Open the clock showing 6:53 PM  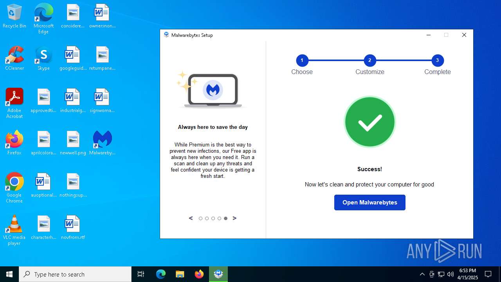pos(468,274)
